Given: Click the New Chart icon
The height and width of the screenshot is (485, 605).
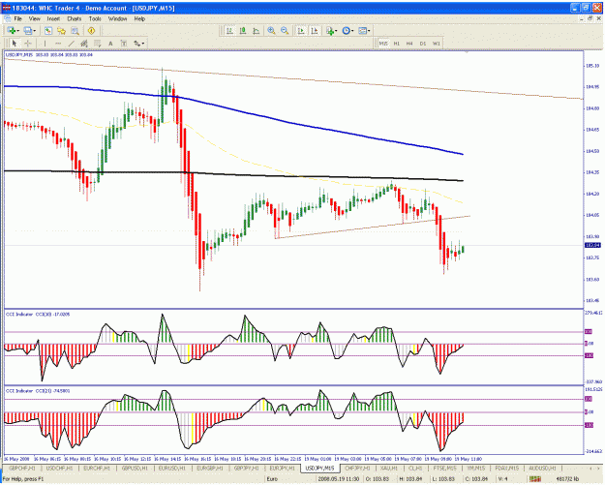Looking at the screenshot, I should click(11, 30).
